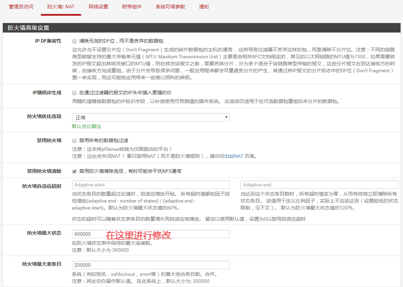Click the 防火墙高级设置 panel header

29,28
